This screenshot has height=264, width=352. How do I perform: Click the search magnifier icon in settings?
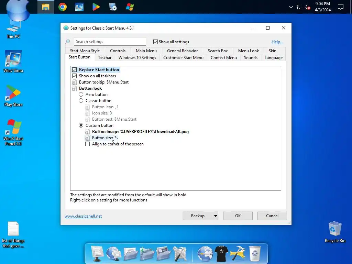click(x=67, y=42)
